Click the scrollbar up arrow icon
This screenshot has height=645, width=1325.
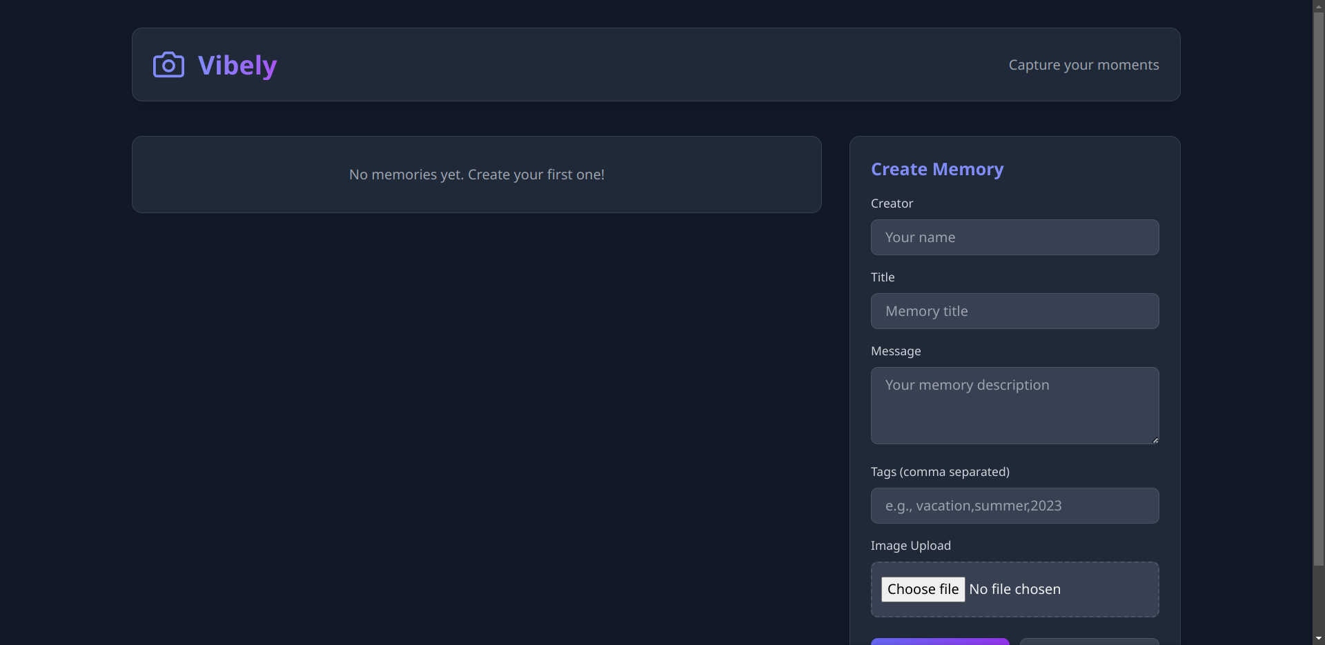[x=1318, y=6]
